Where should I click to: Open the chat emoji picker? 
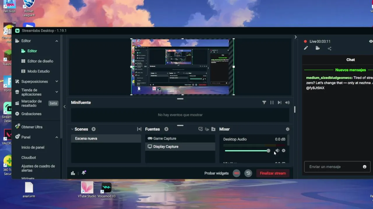(365, 167)
